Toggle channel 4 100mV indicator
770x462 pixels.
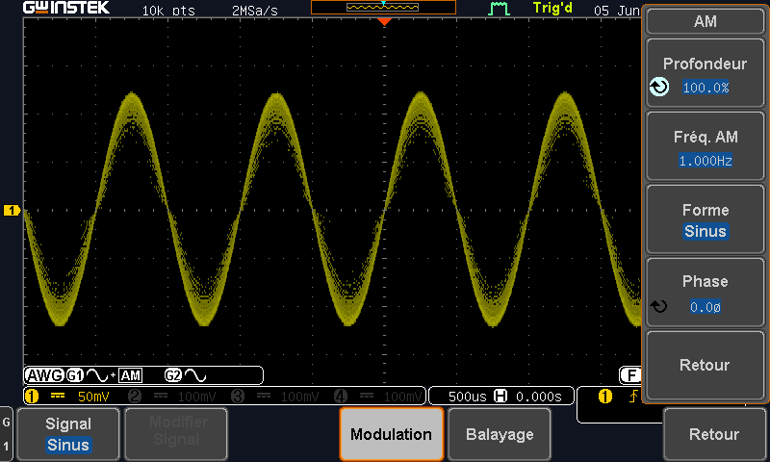coord(378,397)
